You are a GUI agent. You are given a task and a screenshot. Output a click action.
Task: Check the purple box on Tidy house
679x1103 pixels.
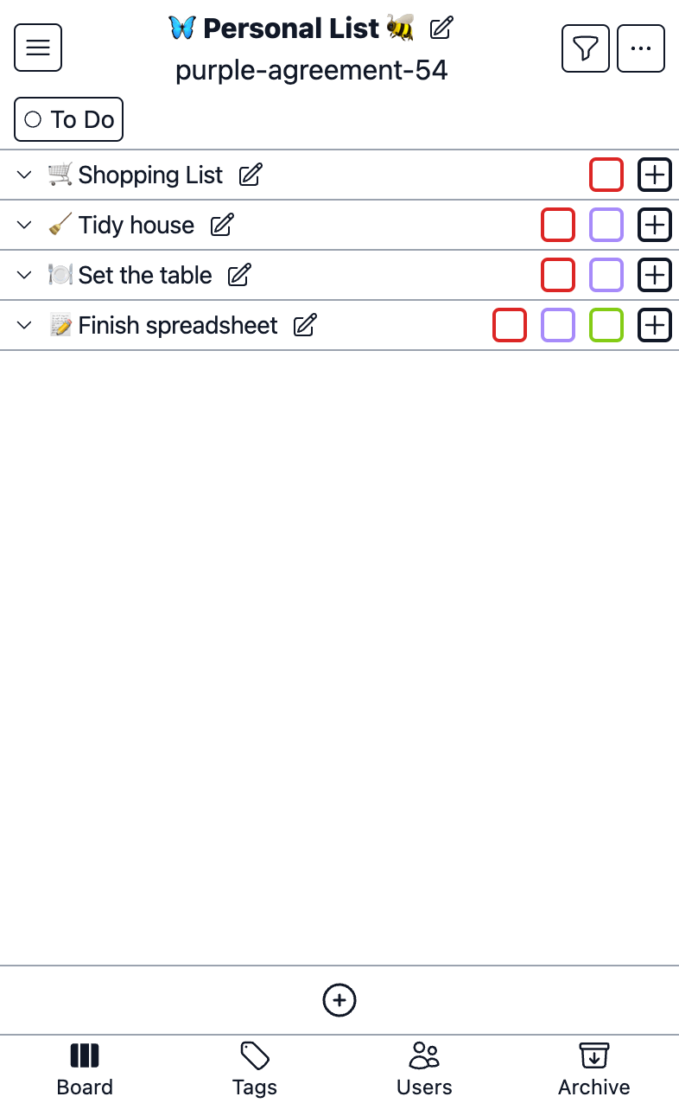click(x=606, y=226)
